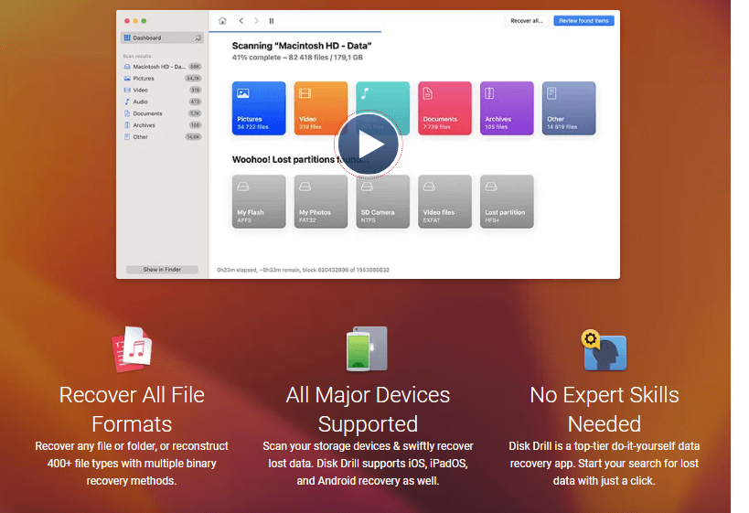Open the Lost partition HFS+ tile
The image size is (749, 513).
[507, 201]
